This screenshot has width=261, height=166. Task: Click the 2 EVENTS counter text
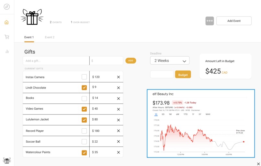56,22
